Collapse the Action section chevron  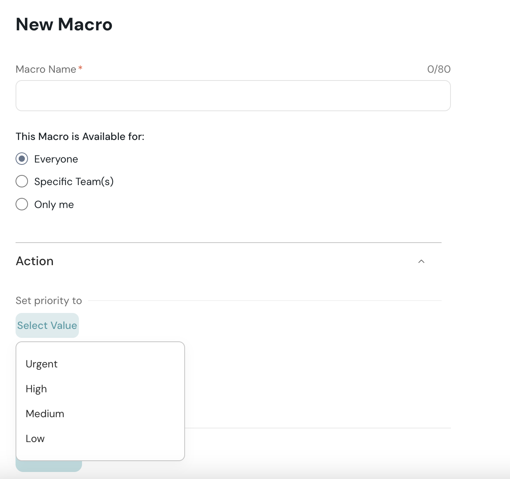click(x=421, y=261)
